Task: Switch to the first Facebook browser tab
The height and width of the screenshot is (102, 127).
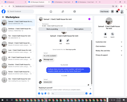Action: coord(15,2)
